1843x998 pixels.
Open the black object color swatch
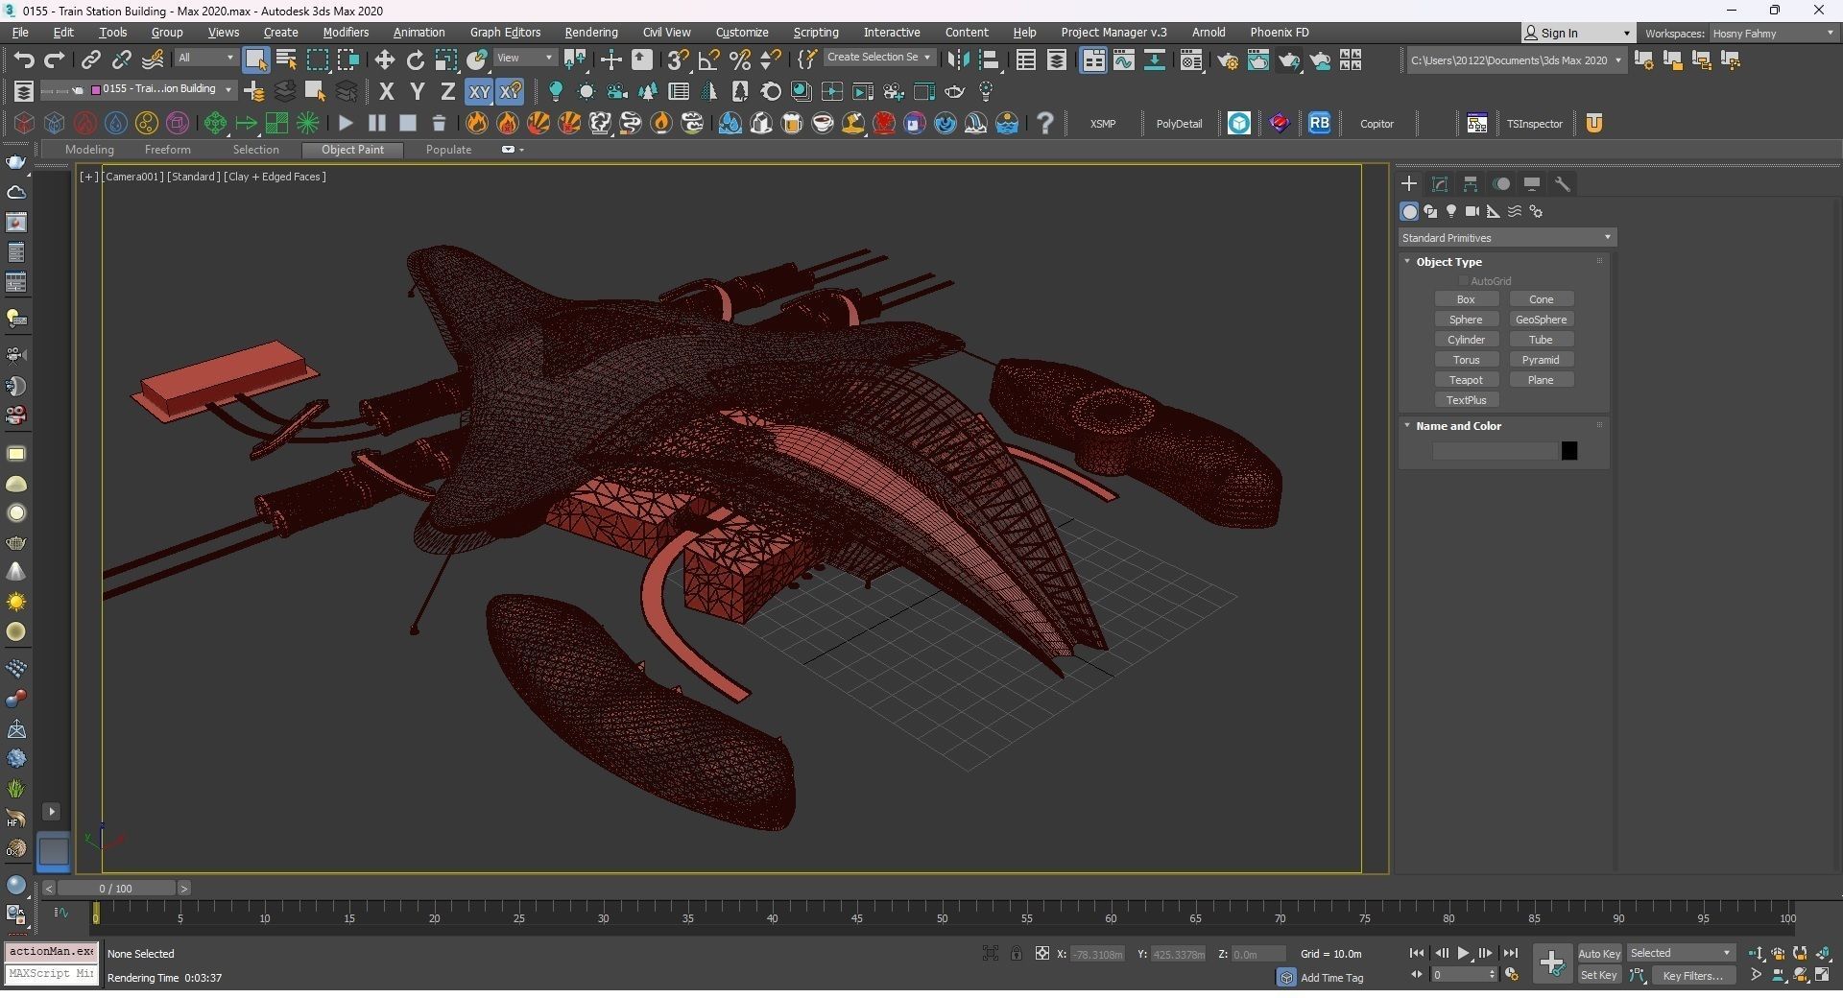[1569, 451]
